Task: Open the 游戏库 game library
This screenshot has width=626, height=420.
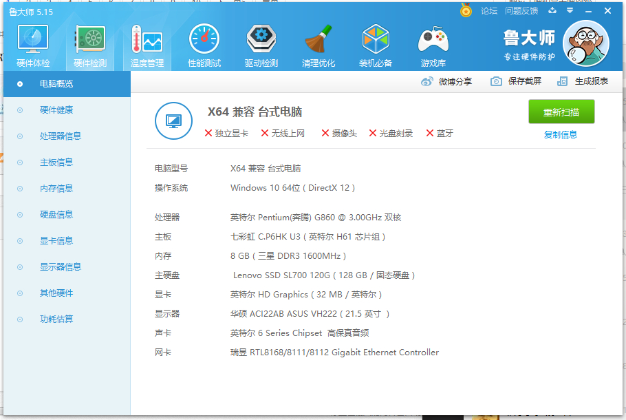Action: (x=433, y=45)
